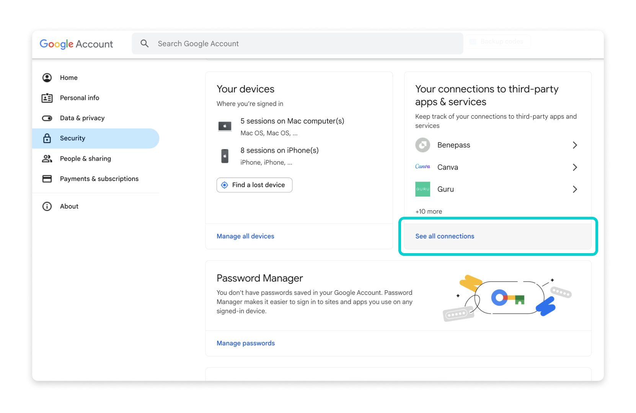Screen dimensions: 636x413
Task: Open 8 sessions on iPhone(s) entry
Action: pos(279,151)
